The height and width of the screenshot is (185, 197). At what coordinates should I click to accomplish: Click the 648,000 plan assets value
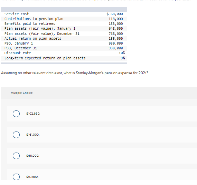(x=116, y=29)
